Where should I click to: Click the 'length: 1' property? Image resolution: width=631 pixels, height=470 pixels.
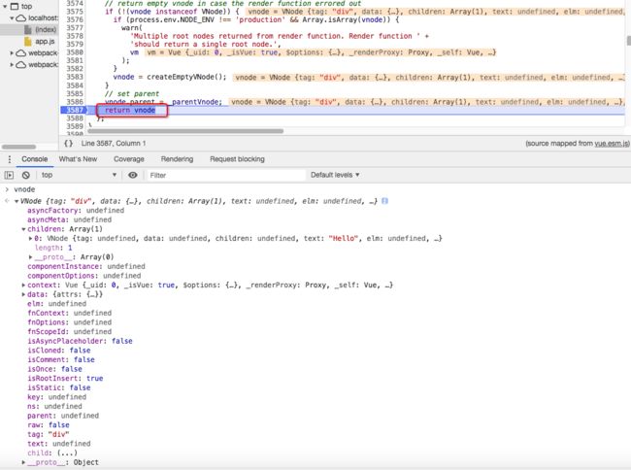(x=53, y=248)
